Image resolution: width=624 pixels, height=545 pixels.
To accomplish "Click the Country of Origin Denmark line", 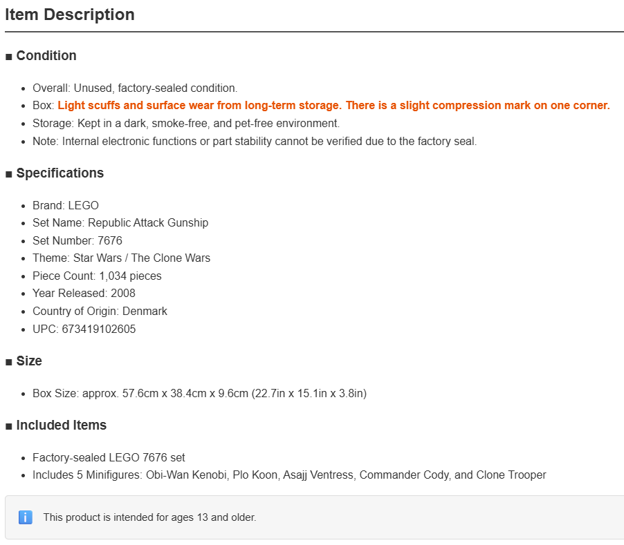I will [x=100, y=311].
